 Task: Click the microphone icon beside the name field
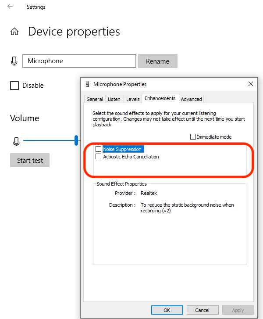coord(14,61)
